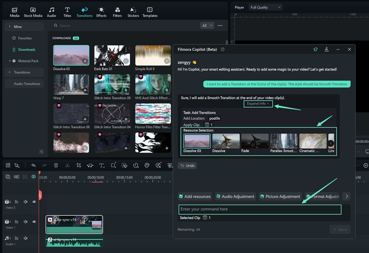Add Glitch Intro Transition 06 with plus icon
Viewport: 369px width, 253px height.
[85, 119]
